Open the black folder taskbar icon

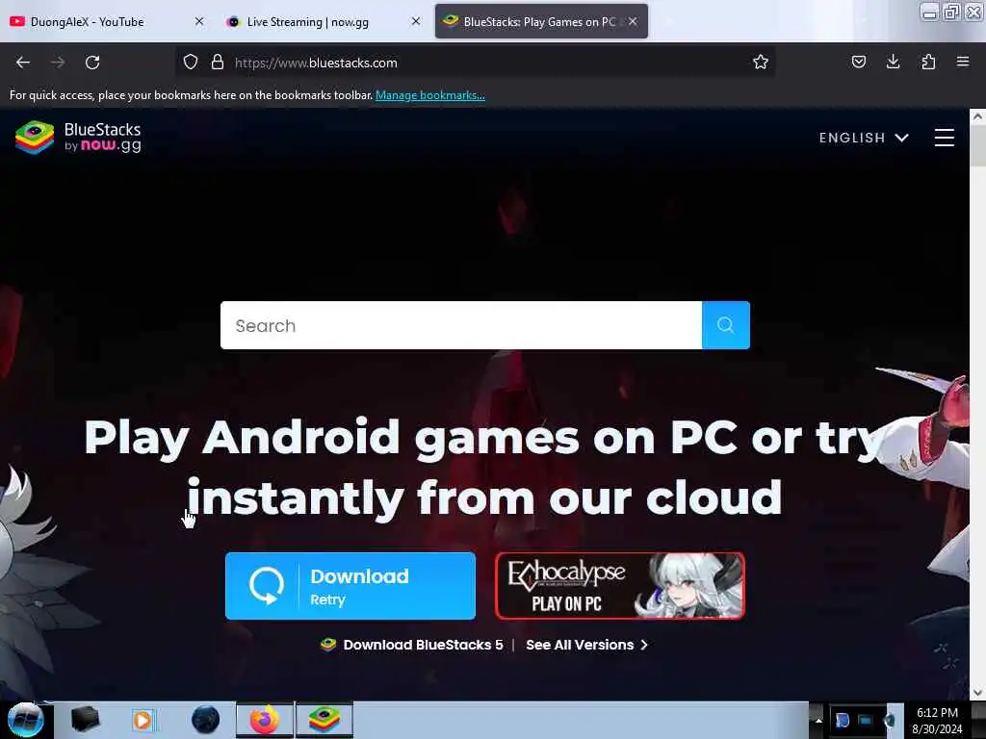pos(85,720)
